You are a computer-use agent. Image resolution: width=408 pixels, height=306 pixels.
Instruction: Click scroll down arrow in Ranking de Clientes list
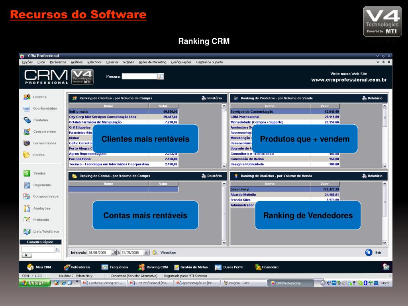pos(224,166)
